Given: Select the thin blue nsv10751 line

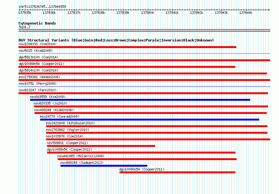Looking at the screenshot, I should (144, 87).
